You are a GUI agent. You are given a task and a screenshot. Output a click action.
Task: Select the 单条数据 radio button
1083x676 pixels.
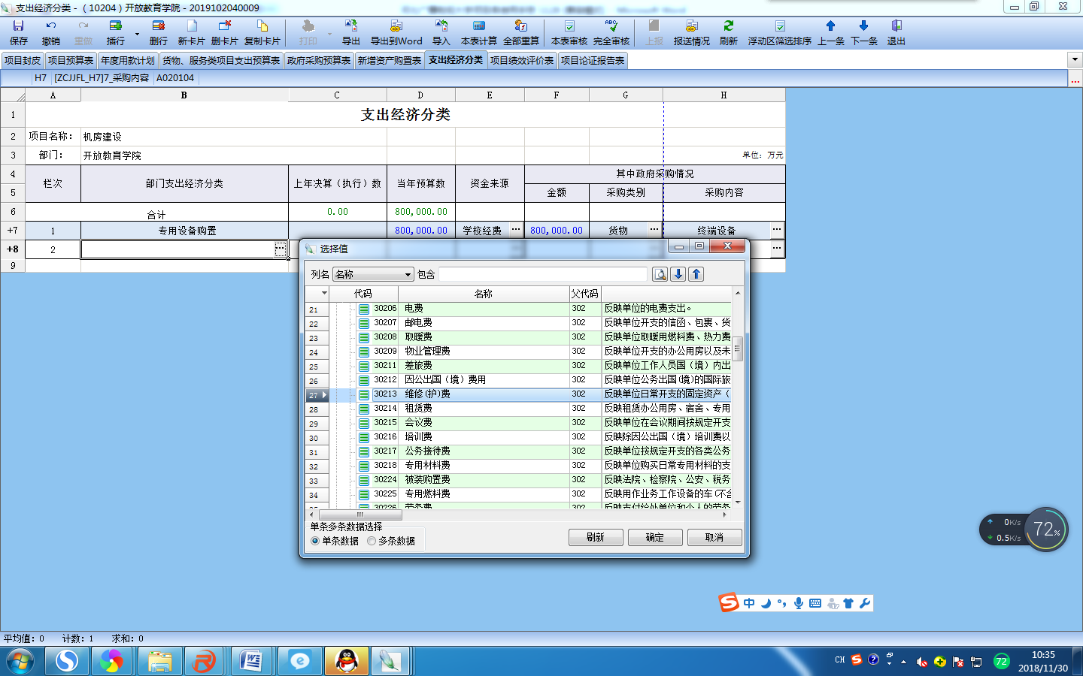tap(315, 541)
